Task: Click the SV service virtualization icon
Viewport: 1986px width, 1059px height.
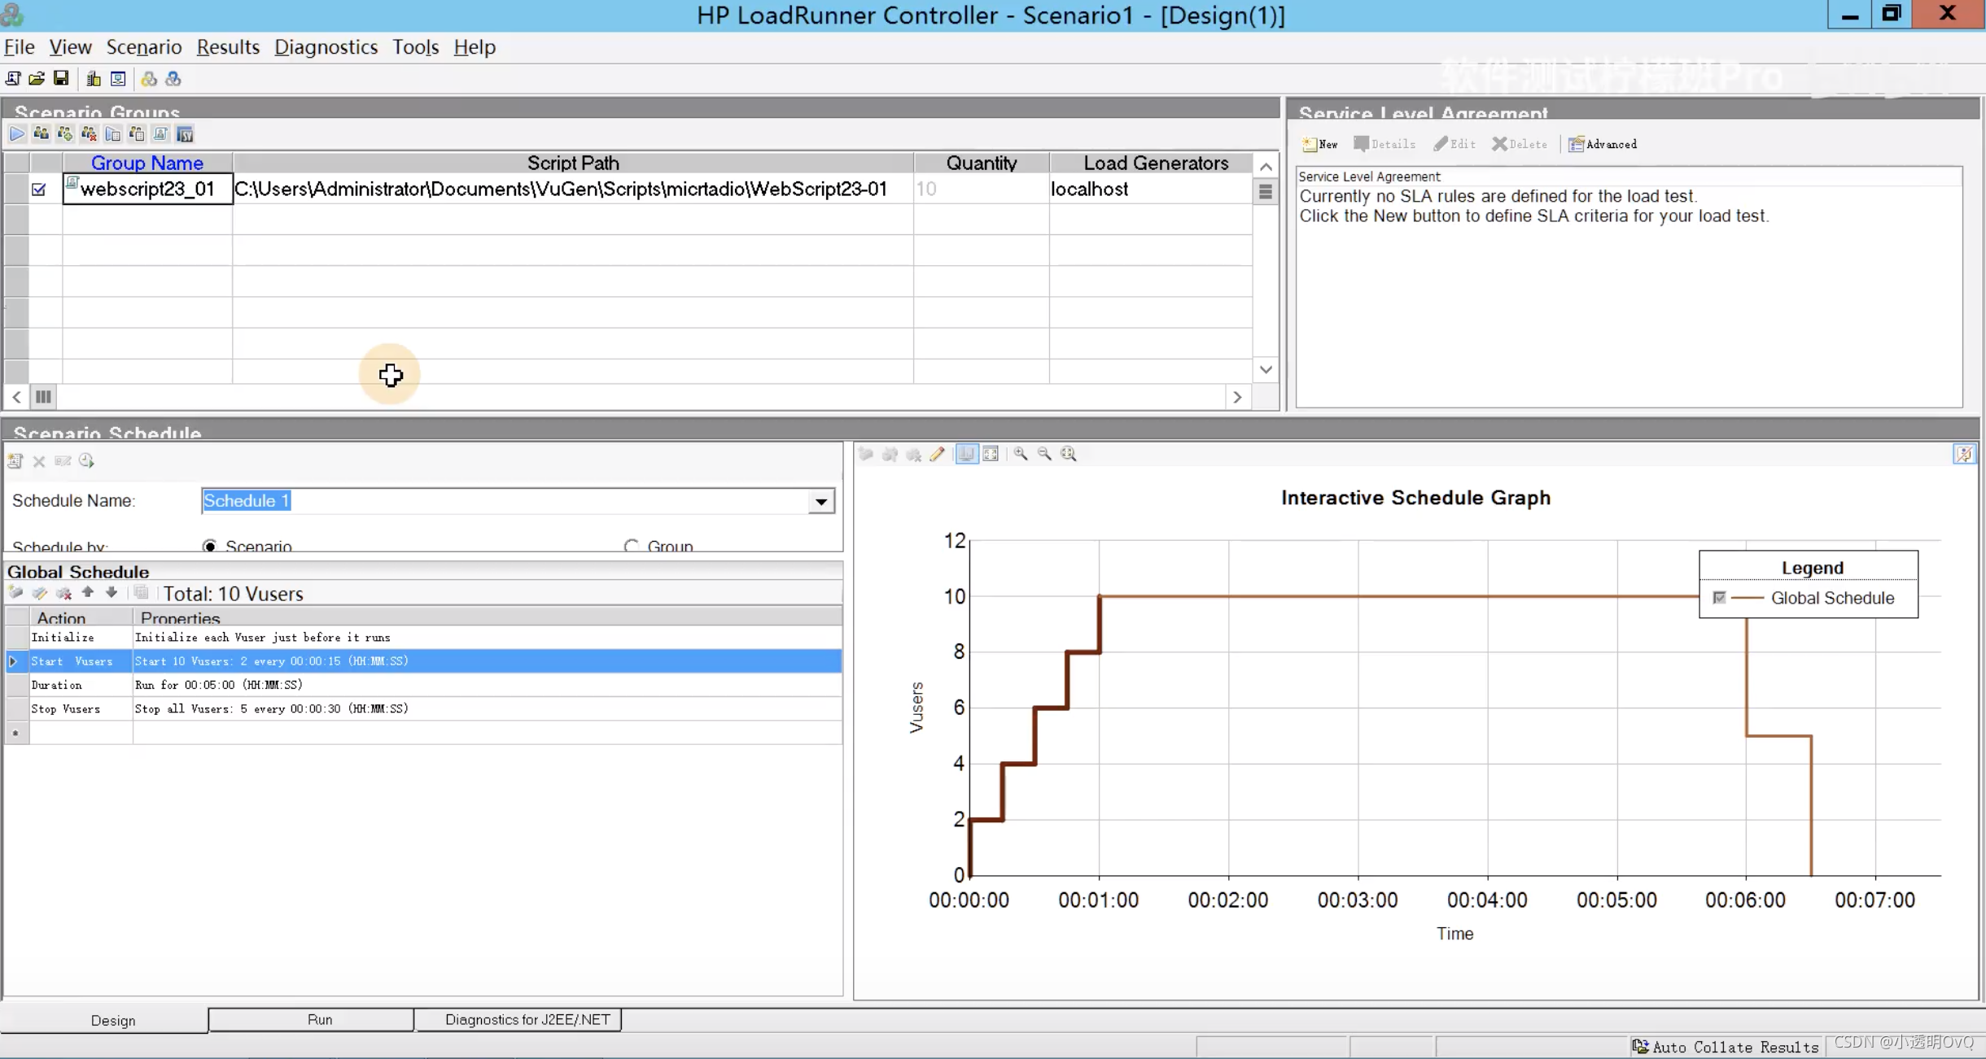Action: pos(185,133)
